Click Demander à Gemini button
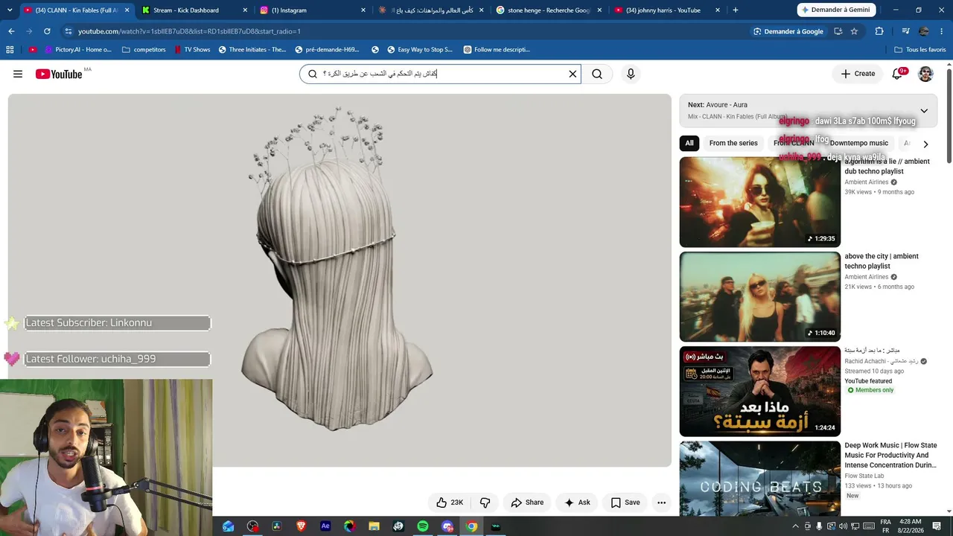 pos(835,10)
